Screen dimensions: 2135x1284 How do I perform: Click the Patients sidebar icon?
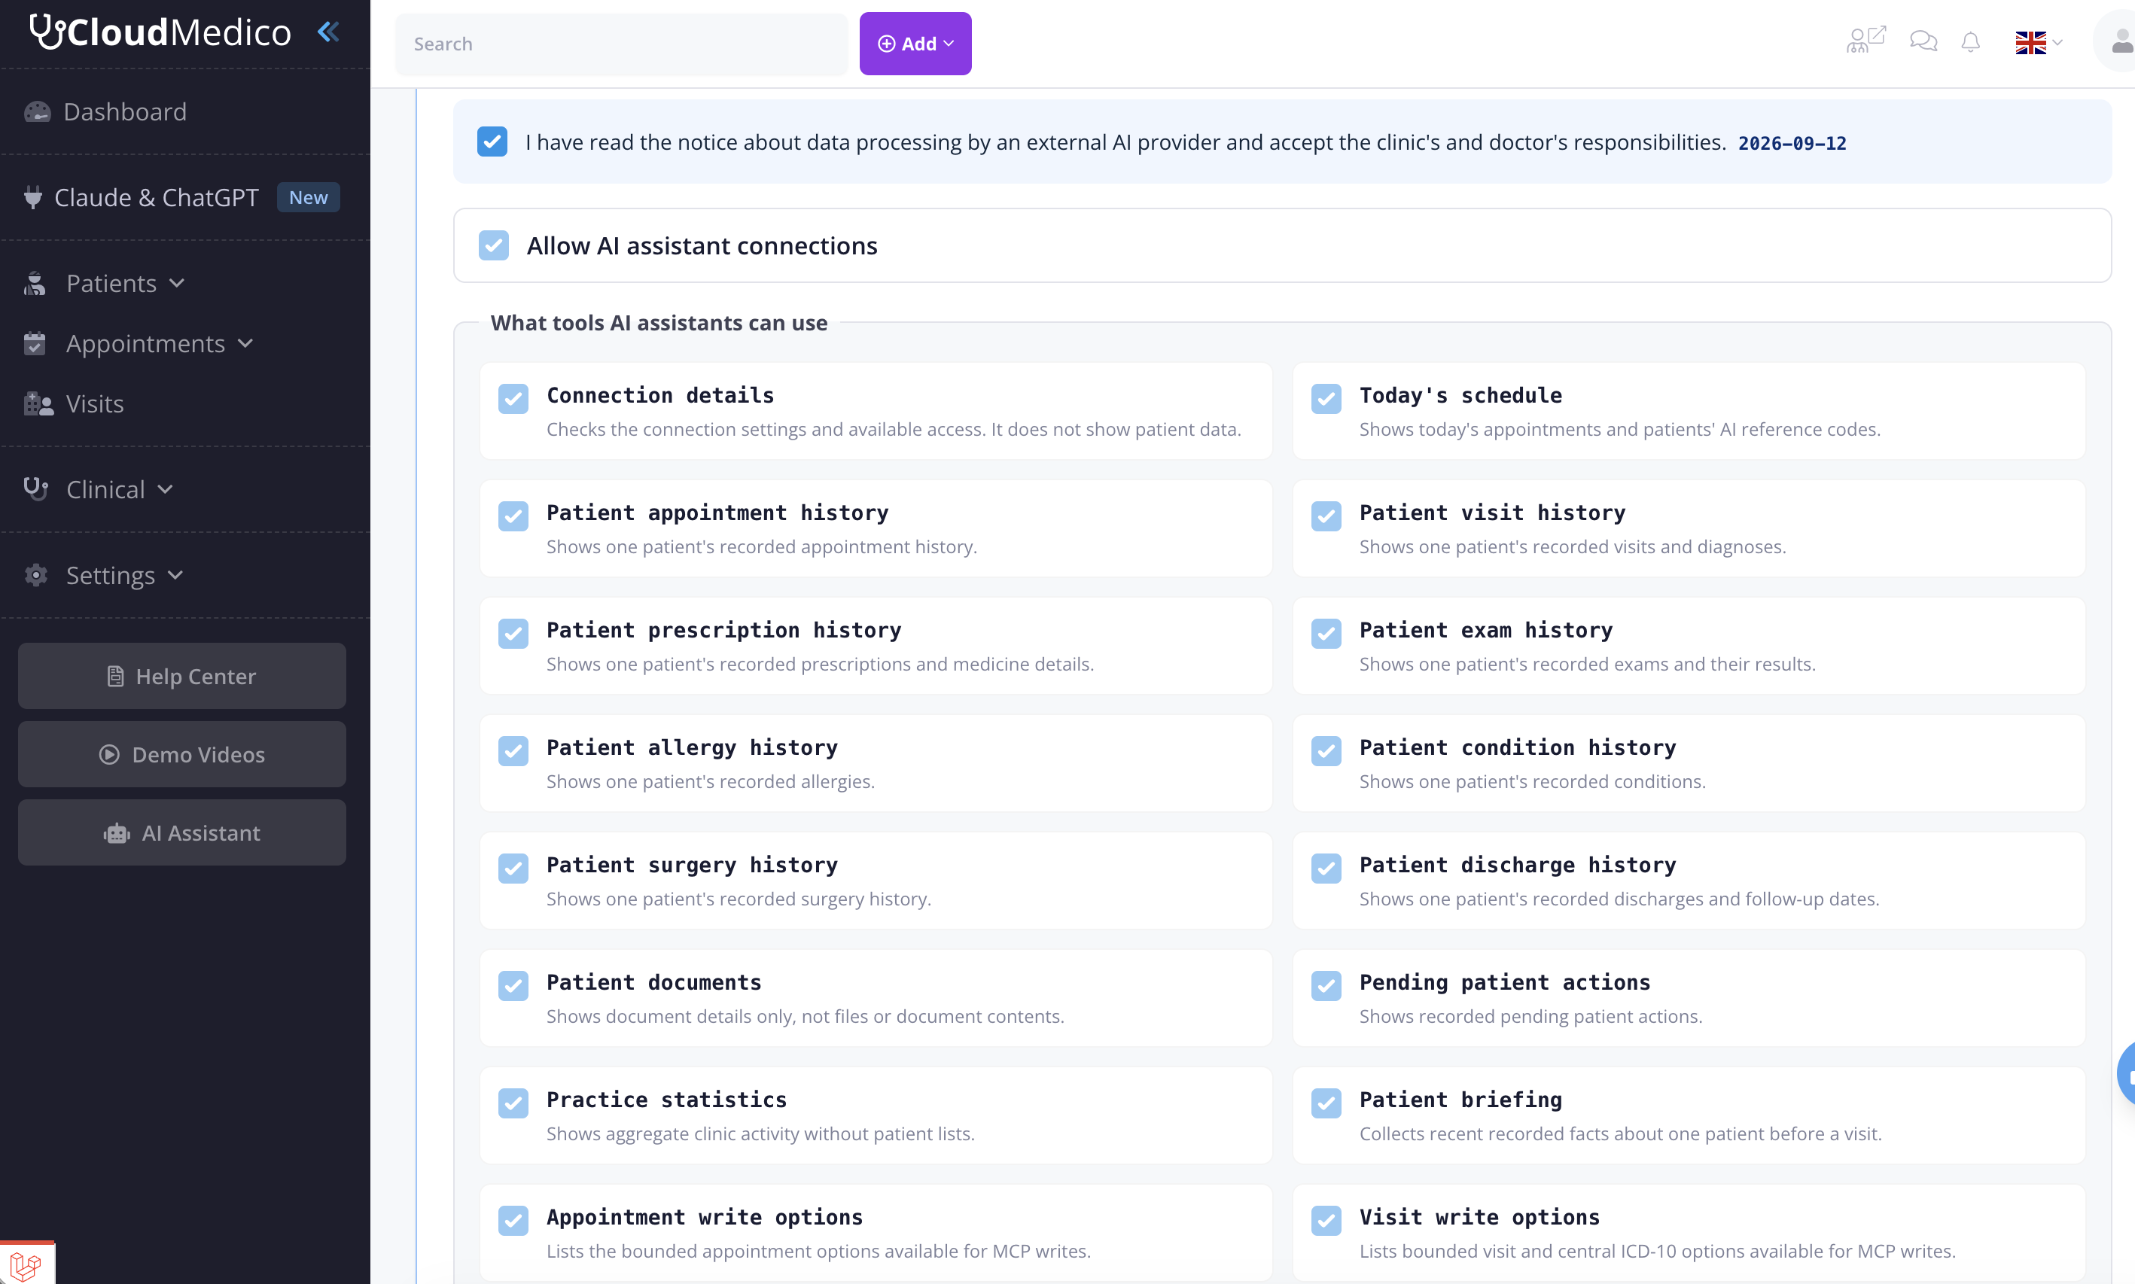(35, 284)
